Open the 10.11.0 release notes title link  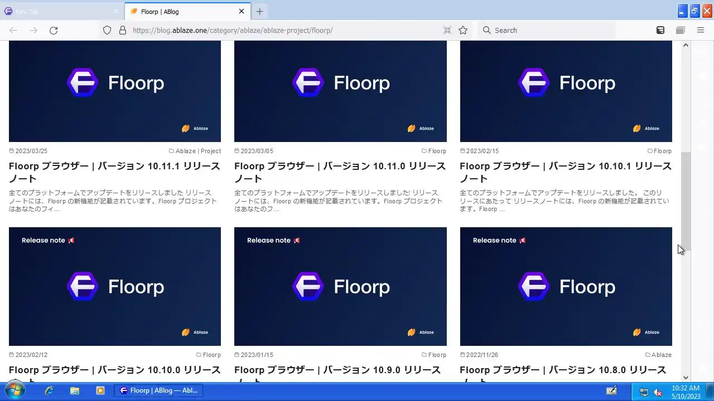(340, 172)
